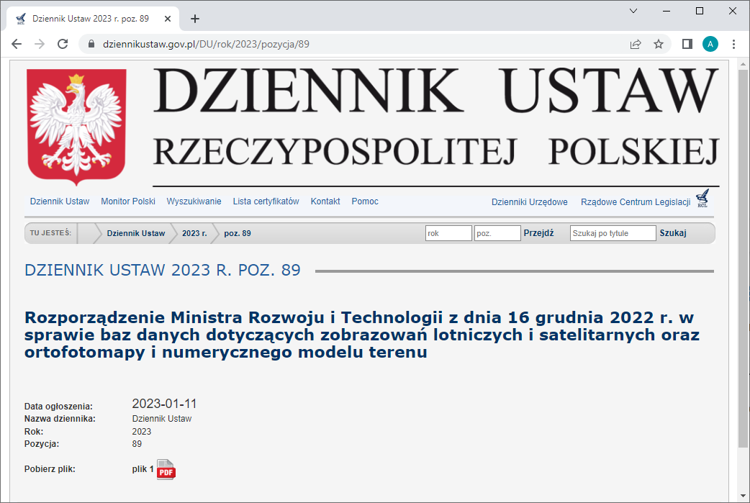This screenshot has width=750, height=503.
Task: Bookmark the page using the star icon
Action: click(659, 44)
